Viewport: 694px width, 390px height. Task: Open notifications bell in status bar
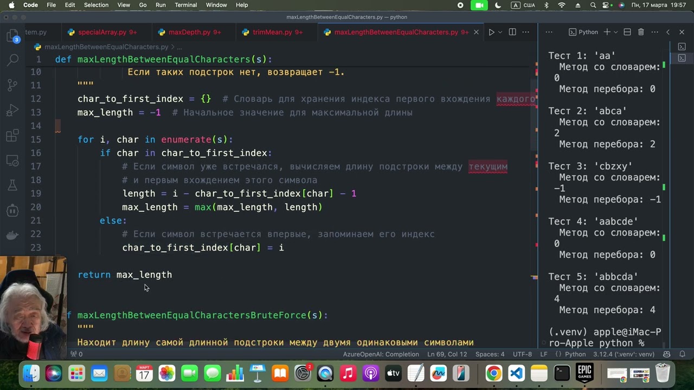click(682, 354)
